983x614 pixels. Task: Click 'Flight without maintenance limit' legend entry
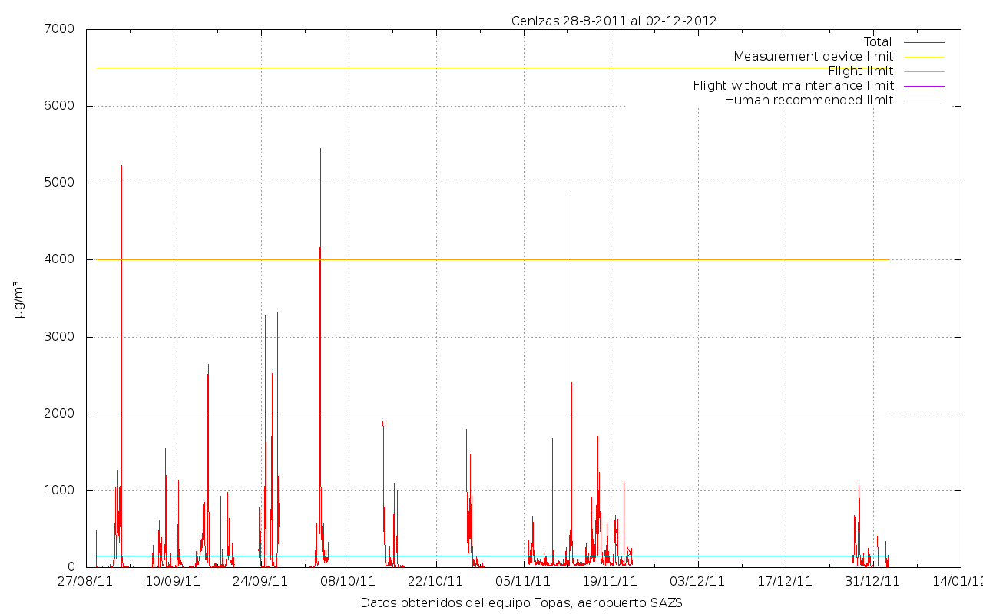[793, 86]
